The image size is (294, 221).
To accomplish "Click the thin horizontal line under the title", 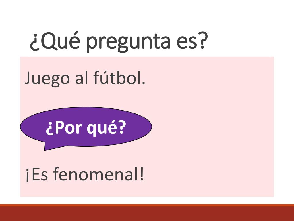I will pyautogui.click(x=149, y=56).
